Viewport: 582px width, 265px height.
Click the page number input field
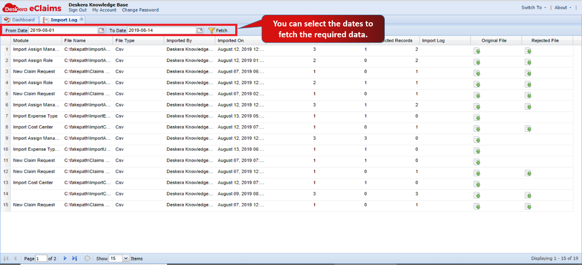tap(41, 259)
